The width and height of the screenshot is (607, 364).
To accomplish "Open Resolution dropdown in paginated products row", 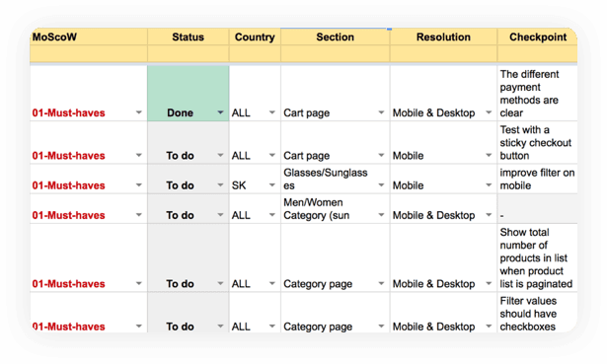I will click(x=489, y=283).
